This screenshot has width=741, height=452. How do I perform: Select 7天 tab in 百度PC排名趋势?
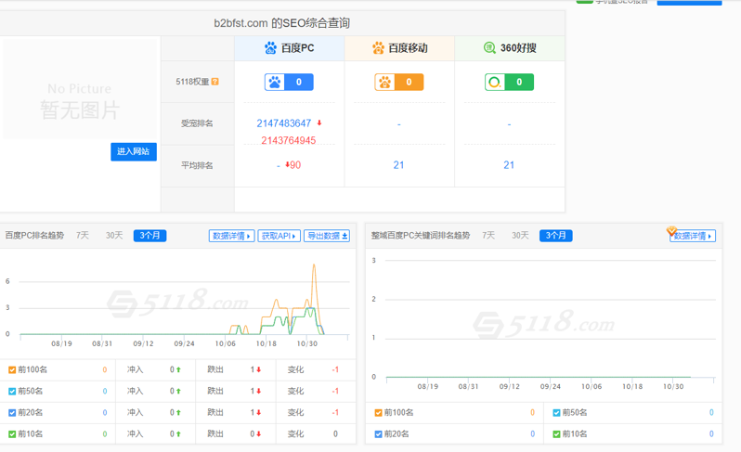coord(83,235)
